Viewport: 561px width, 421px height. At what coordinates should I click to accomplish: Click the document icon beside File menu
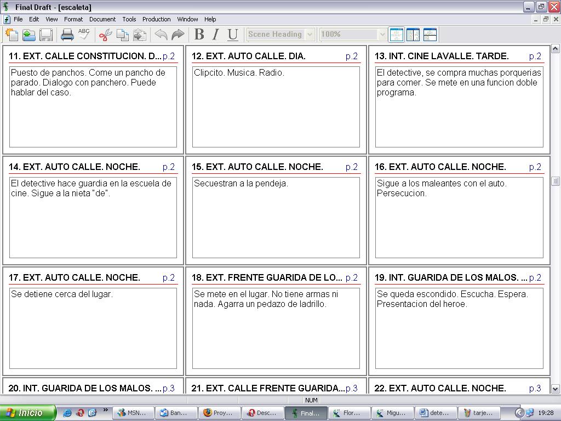point(7,19)
